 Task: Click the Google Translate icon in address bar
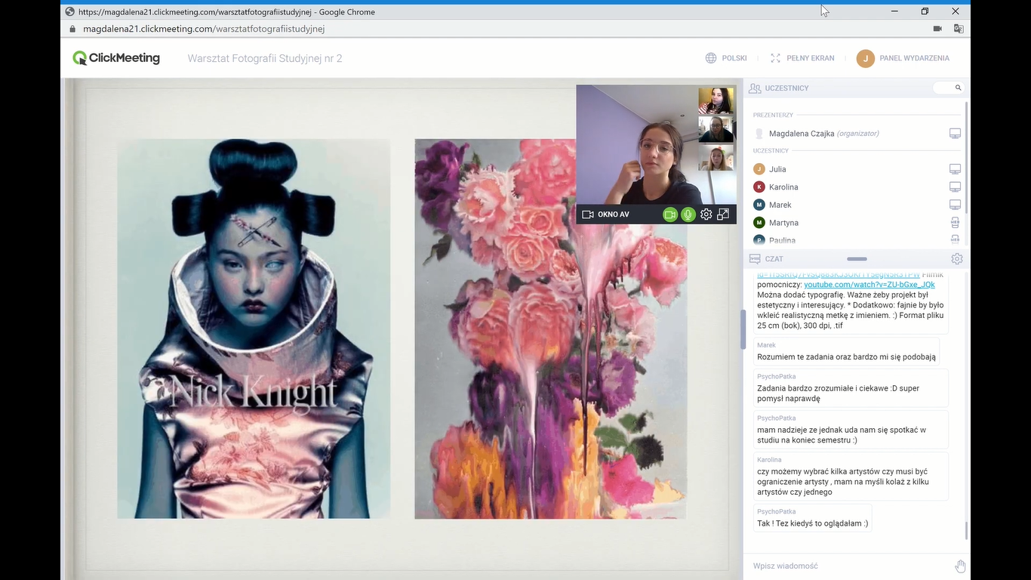(958, 29)
